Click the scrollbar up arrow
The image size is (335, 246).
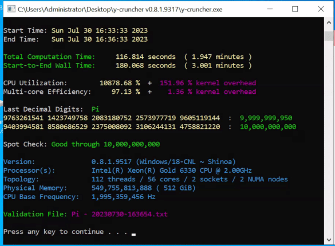[329, 22]
